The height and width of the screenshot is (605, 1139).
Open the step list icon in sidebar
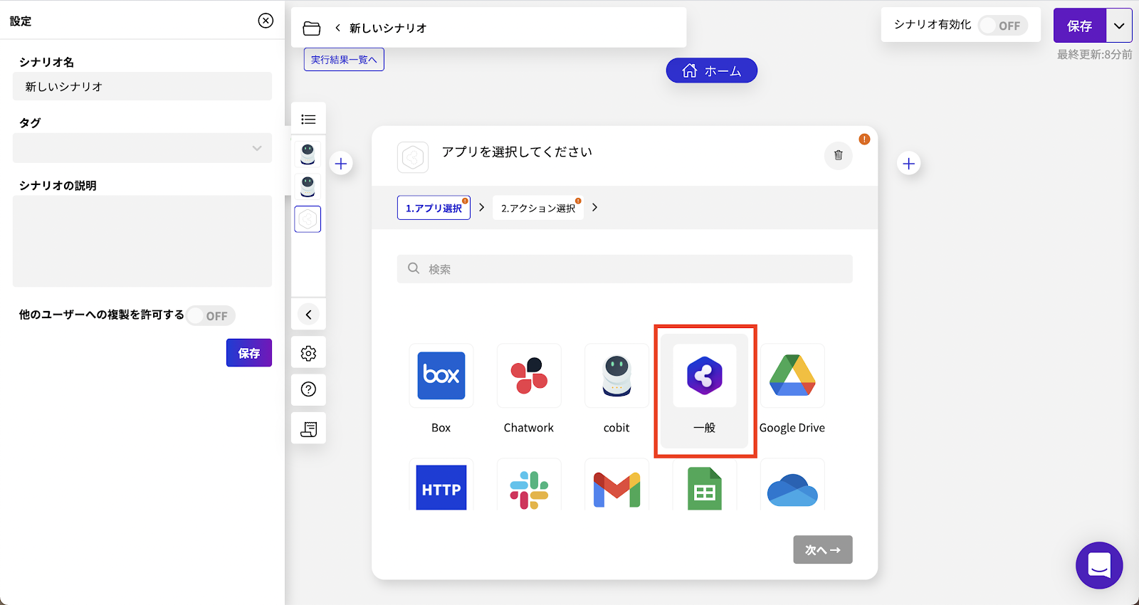(308, 119)
